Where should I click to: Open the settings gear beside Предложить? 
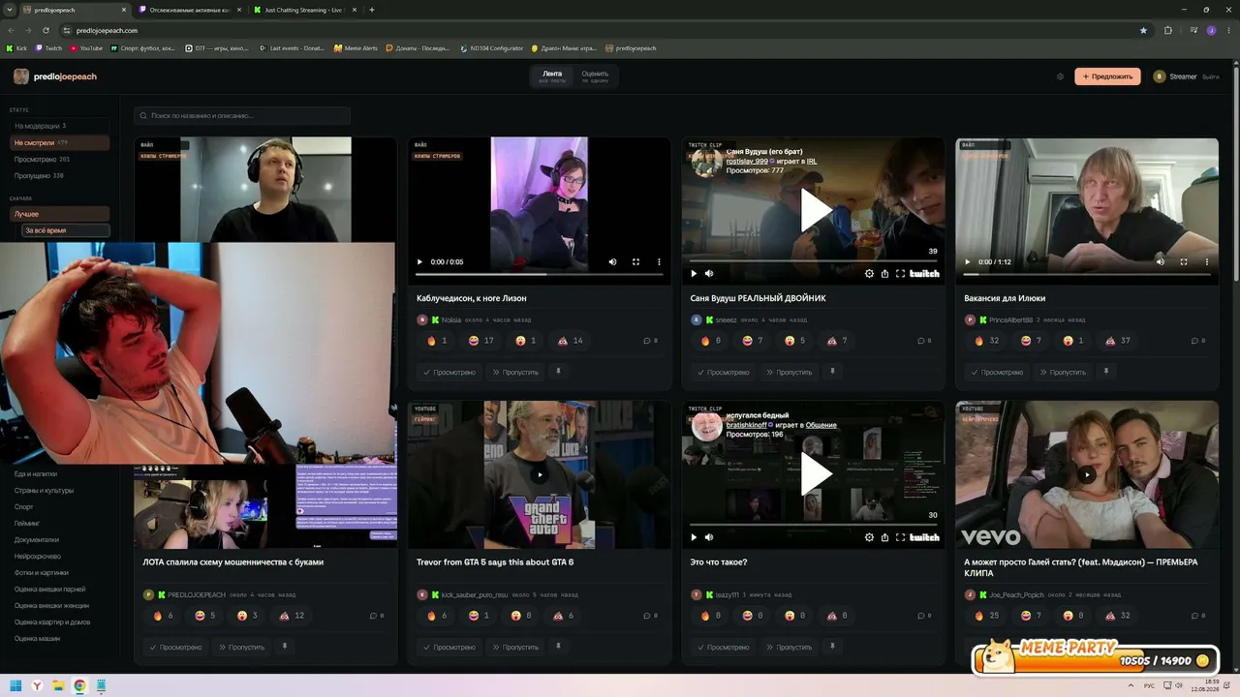tap(1060, 76)
